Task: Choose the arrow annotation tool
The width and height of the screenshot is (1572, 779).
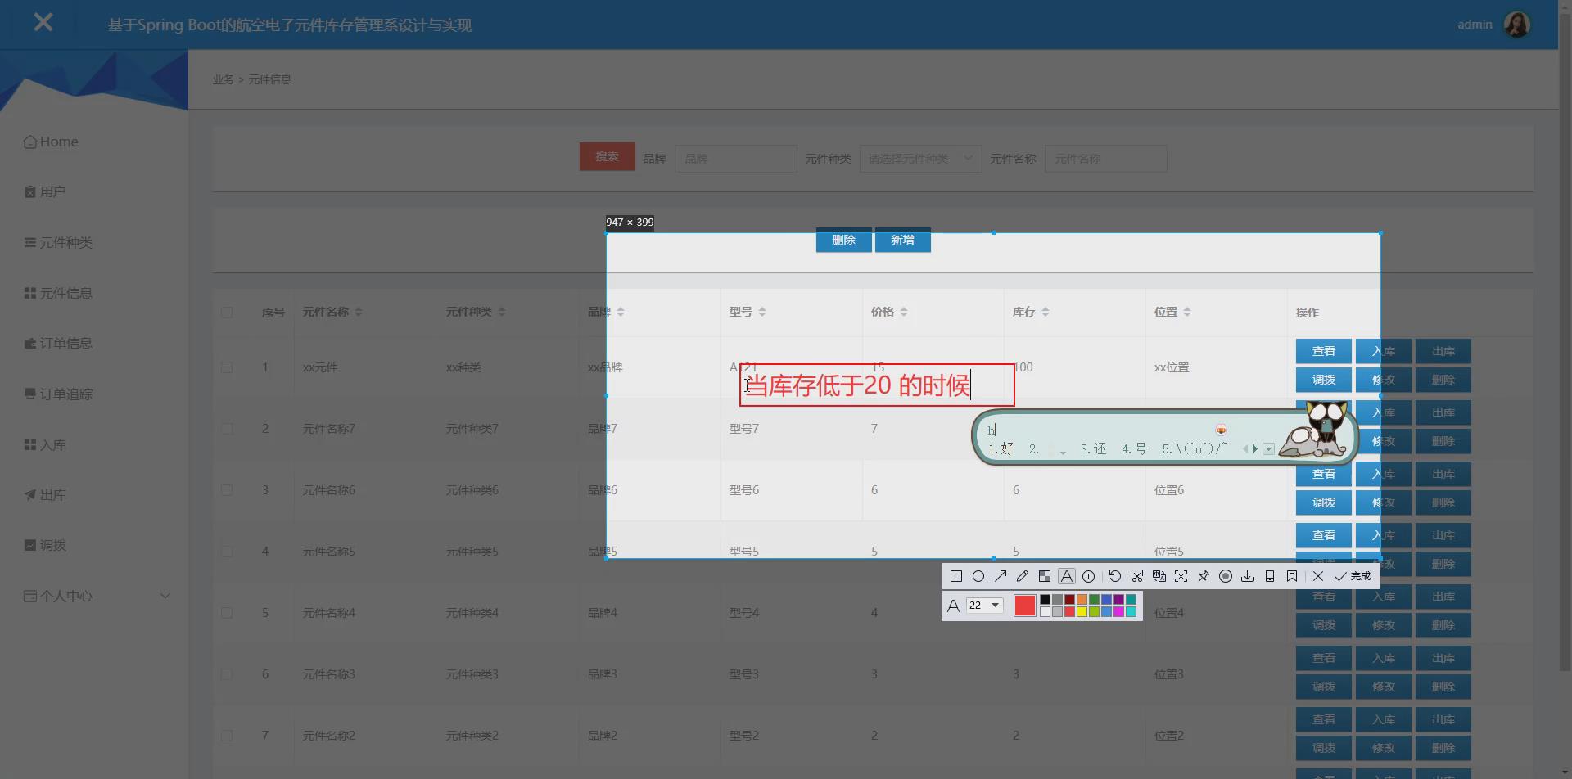Action: [1001, 576]
